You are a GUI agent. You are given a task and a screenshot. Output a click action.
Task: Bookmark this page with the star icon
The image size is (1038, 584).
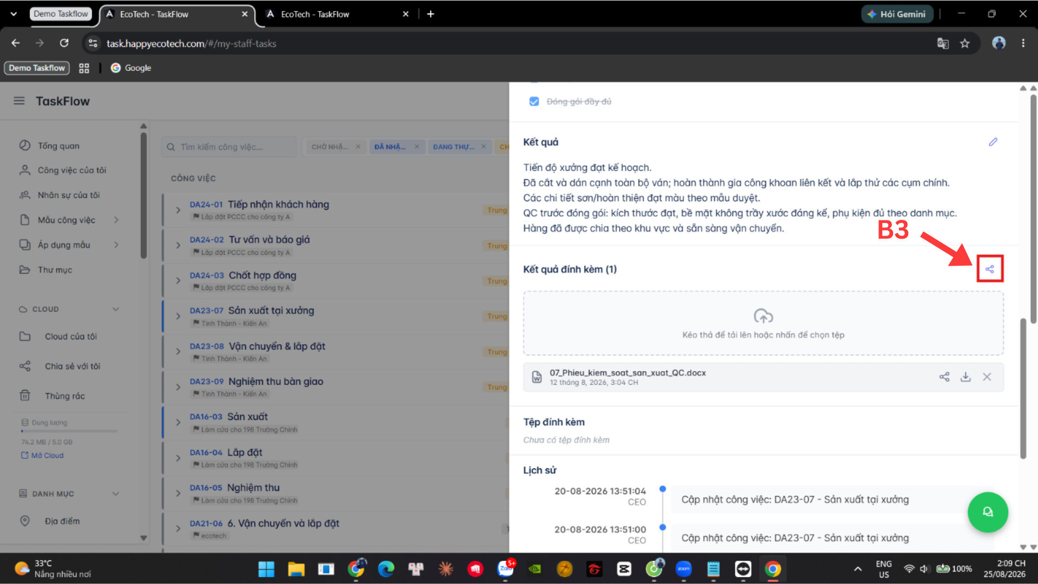coord(964,43)
